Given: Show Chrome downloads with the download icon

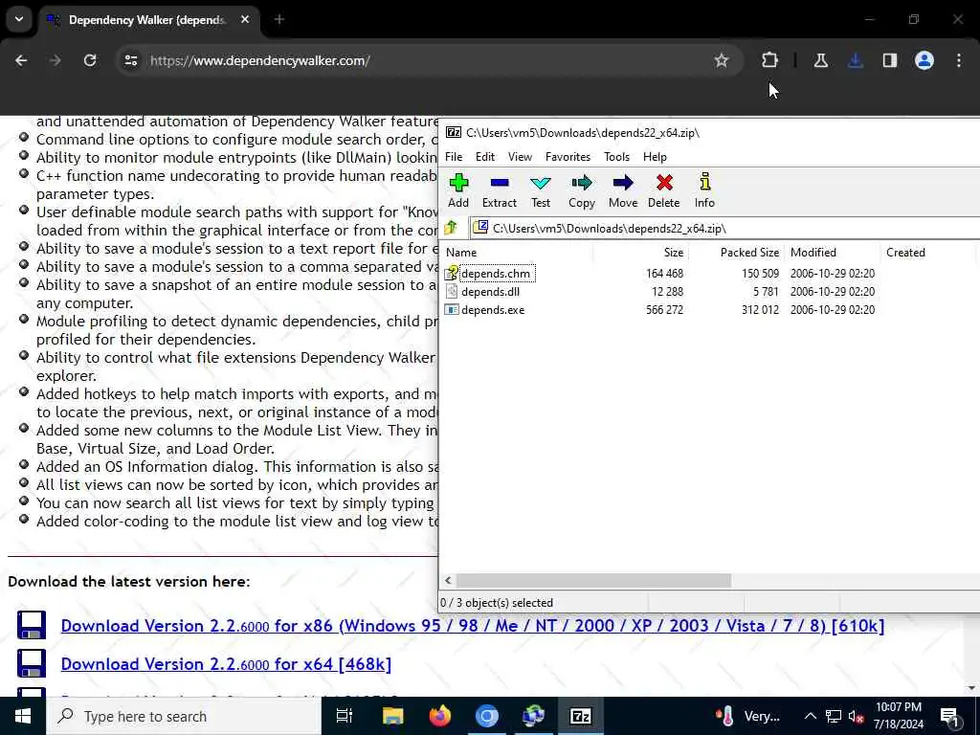Looking at the screenshot, I should pos(855,60).
